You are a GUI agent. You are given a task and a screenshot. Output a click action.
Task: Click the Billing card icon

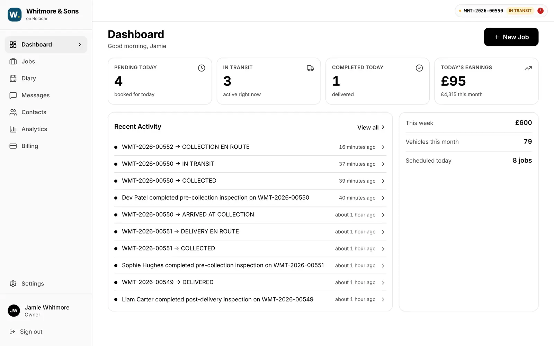(13, 146)
